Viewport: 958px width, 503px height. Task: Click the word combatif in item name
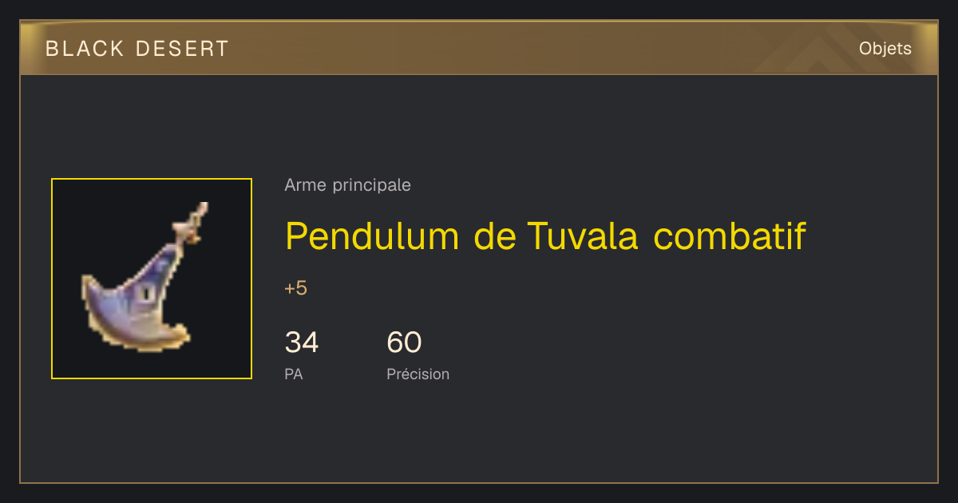[730, 236]
